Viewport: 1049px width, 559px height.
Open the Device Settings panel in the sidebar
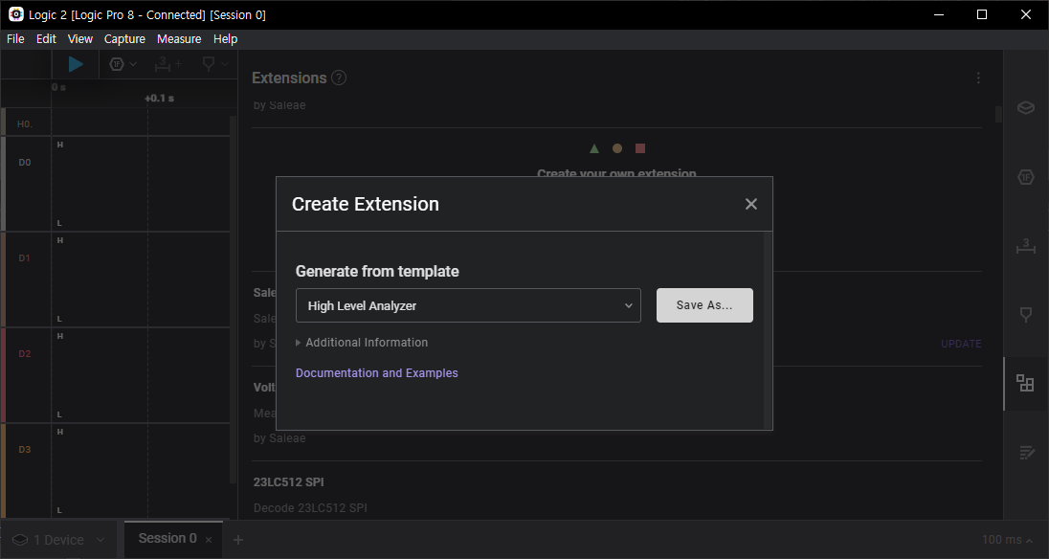click(1026, 107)
